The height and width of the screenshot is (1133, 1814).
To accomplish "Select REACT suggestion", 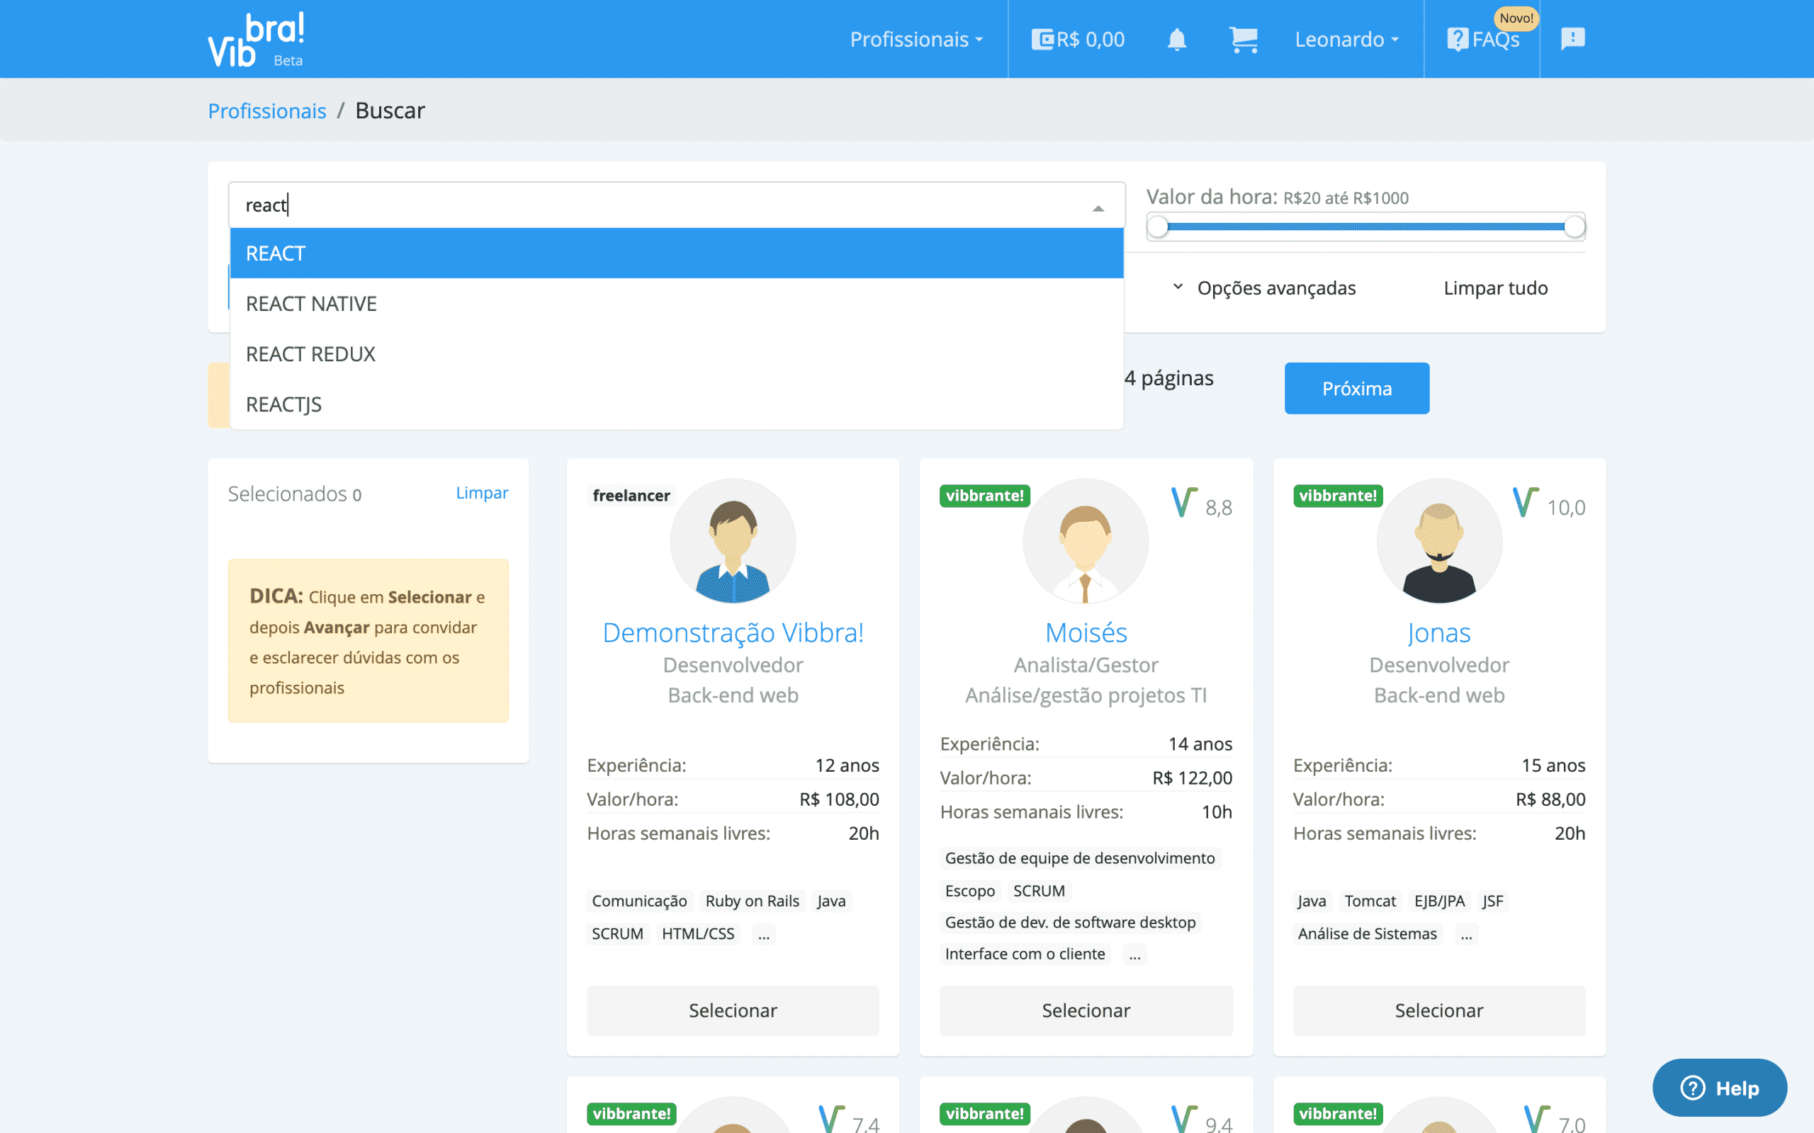I will pyautogui.click(x=676, y=254).
